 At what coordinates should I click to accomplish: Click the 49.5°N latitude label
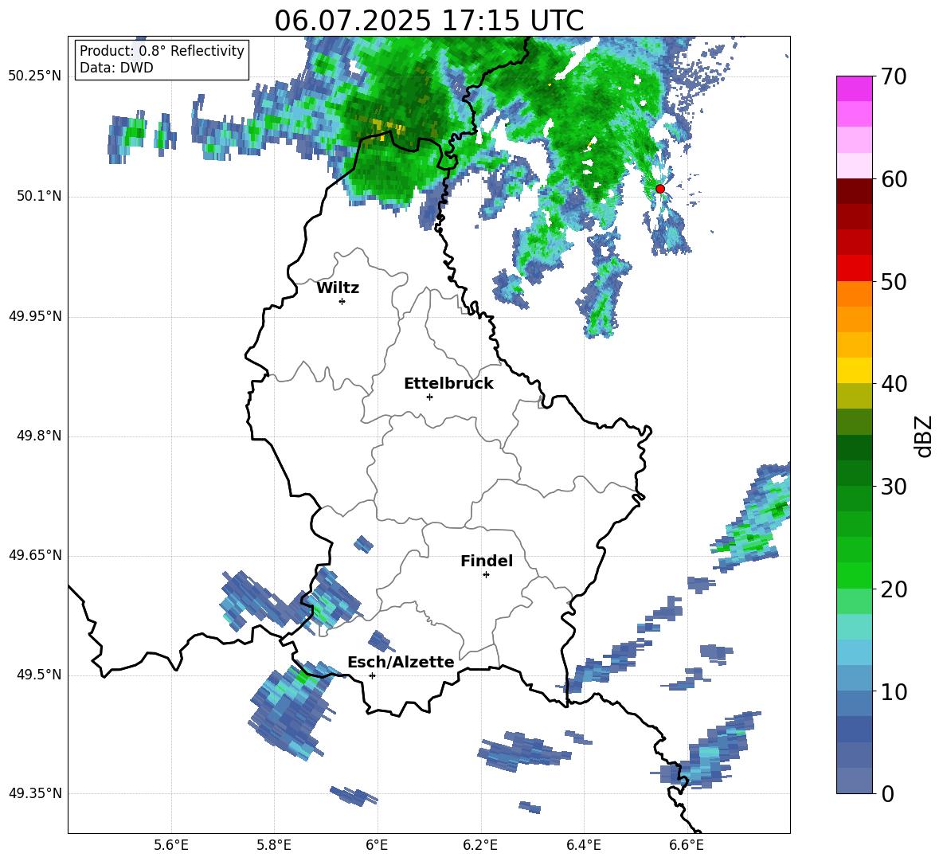pyautogui.click(x=39, y=675)
